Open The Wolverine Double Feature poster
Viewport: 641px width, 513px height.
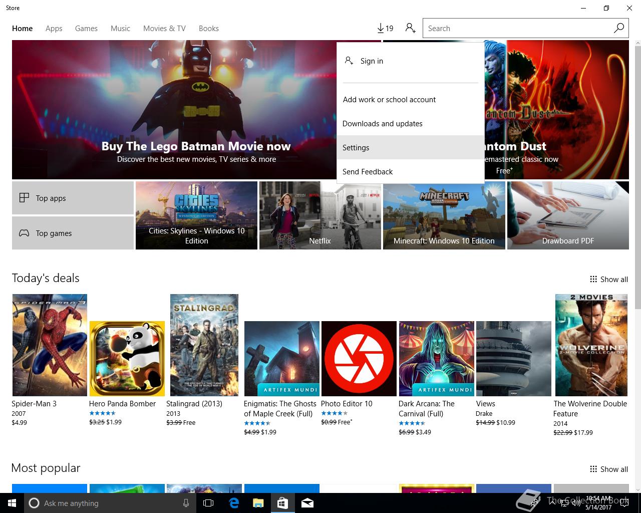pyautogui.click(x=591, y=345)
